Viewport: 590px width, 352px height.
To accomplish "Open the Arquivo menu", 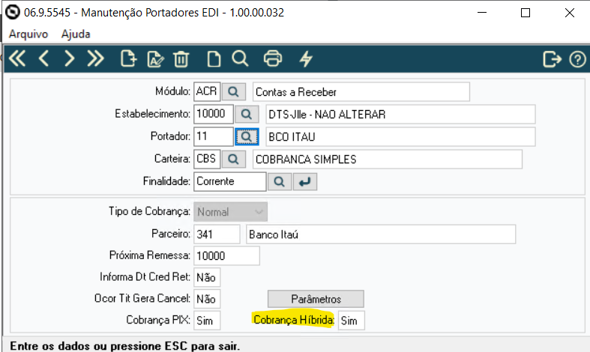I will [x=28, y=34].
